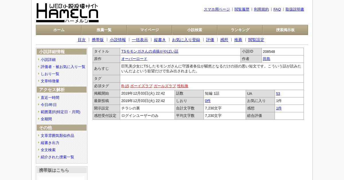Viewport: 344px width, 180px height.
Task: Open 今日/昨日 access analysis
Action: 49,105
